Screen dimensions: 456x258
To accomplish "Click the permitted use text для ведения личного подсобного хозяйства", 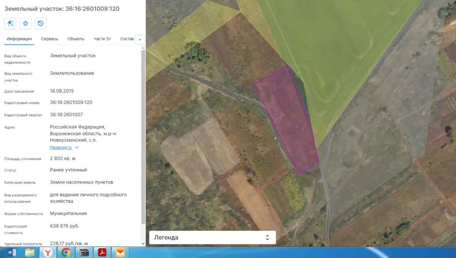I will pos(89,198).
